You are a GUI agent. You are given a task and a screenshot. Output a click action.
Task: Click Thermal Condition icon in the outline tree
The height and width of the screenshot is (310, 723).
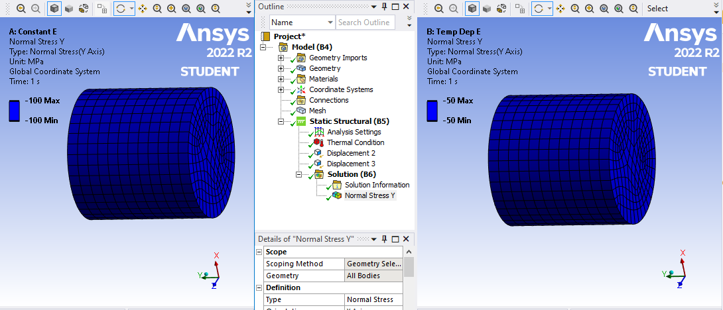(x=318, y=142)
